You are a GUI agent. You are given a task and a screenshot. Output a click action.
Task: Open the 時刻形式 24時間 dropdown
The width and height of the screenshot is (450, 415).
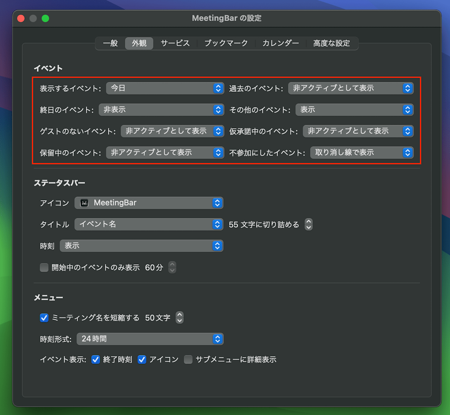click(150, 339)
